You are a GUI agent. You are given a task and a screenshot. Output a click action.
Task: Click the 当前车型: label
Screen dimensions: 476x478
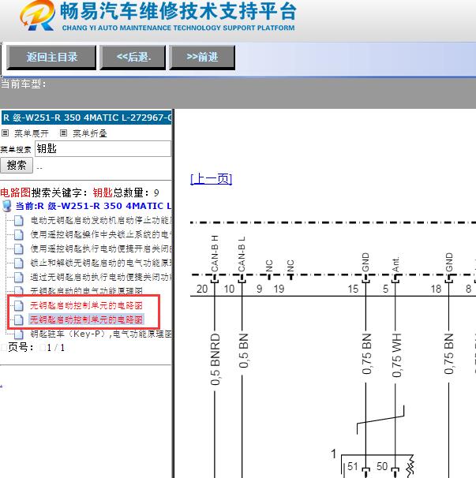24,84
